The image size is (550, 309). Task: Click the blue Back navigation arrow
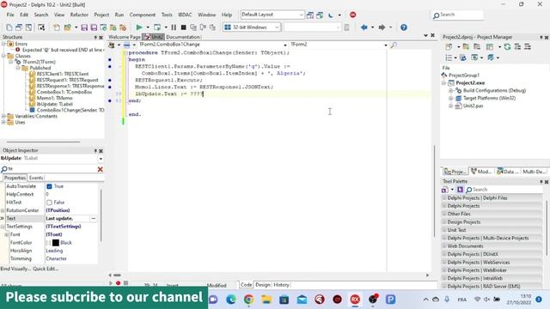[364, 27]
